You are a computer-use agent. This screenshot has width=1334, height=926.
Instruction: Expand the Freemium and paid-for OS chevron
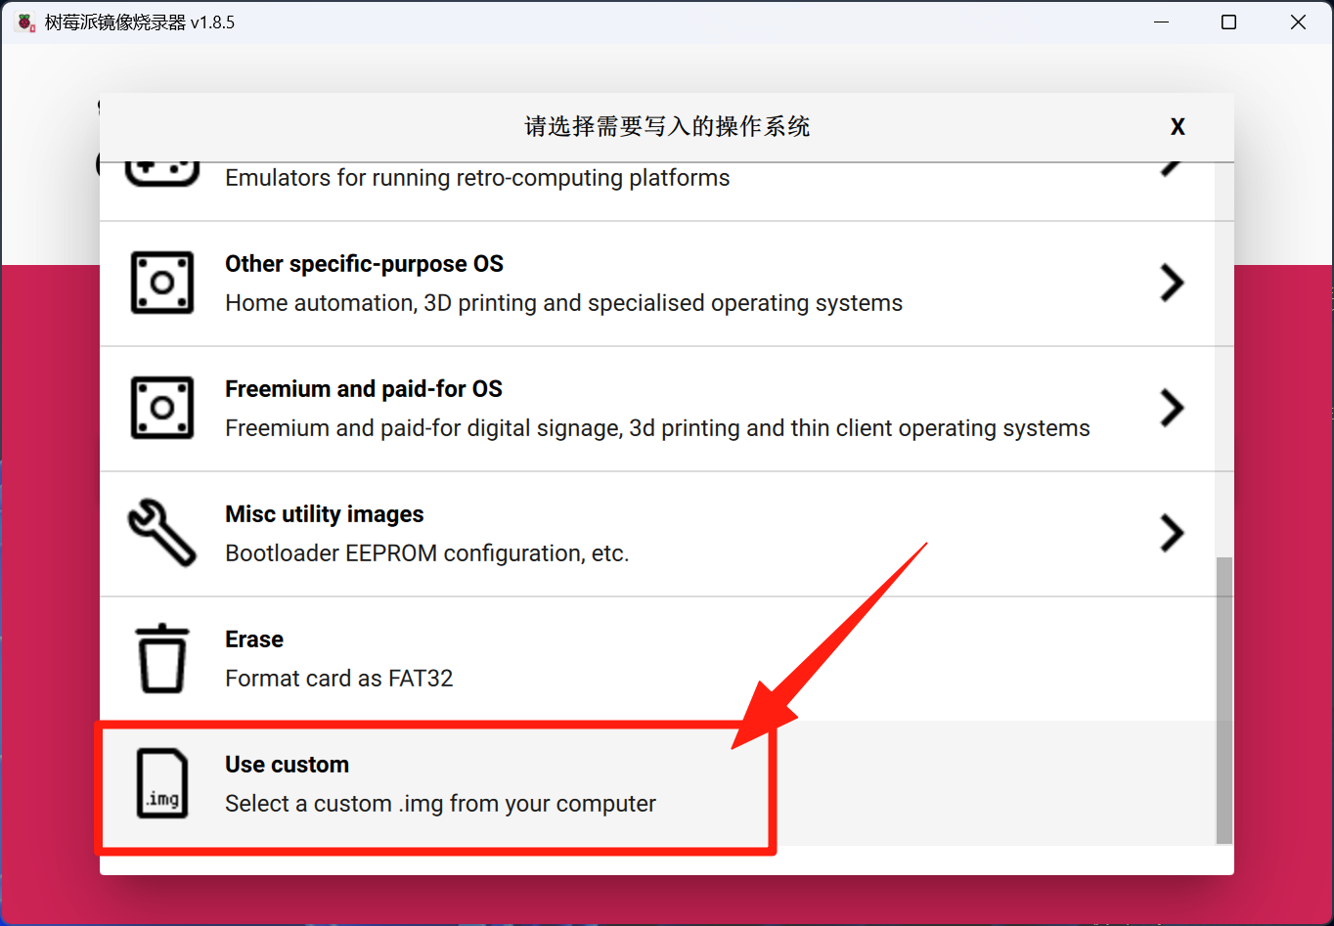click(1172, 409)
